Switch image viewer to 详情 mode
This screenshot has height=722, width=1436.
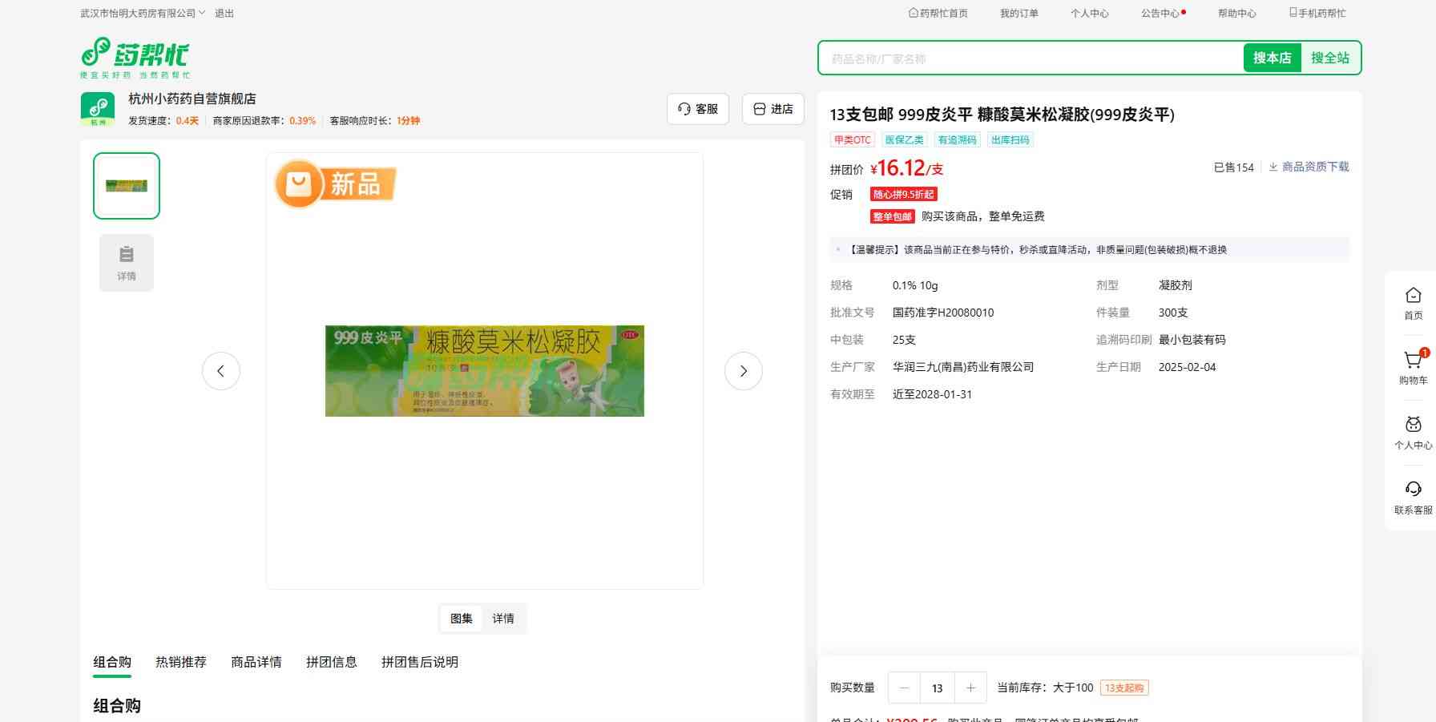pos(503,619)
